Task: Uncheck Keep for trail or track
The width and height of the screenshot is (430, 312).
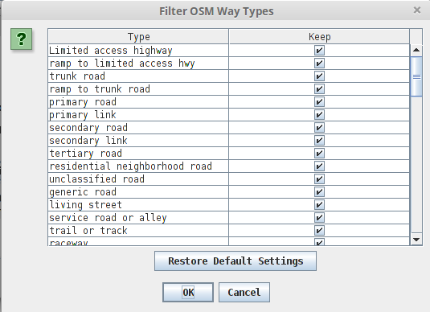Action: [319, 231]
